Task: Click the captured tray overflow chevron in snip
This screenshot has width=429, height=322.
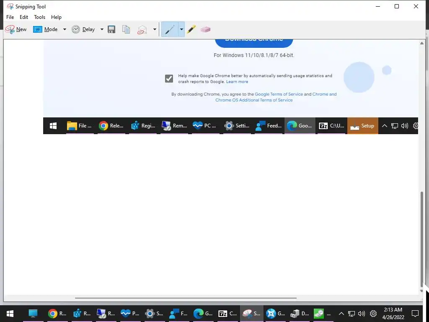Action: [x=384, y=126]
